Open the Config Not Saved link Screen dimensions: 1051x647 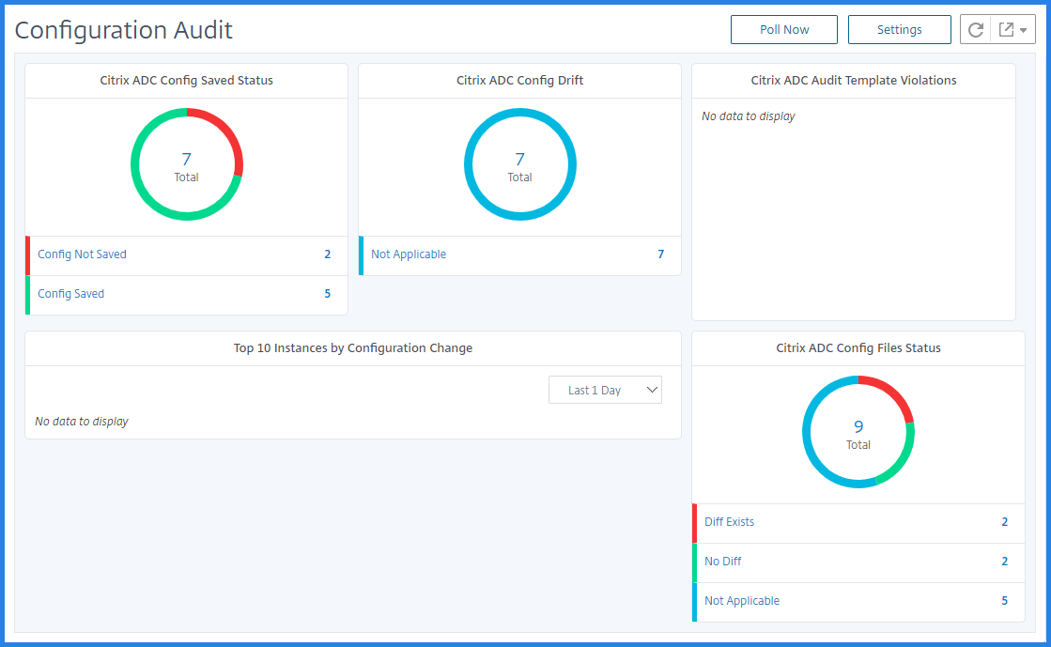[x=82, y=254]
